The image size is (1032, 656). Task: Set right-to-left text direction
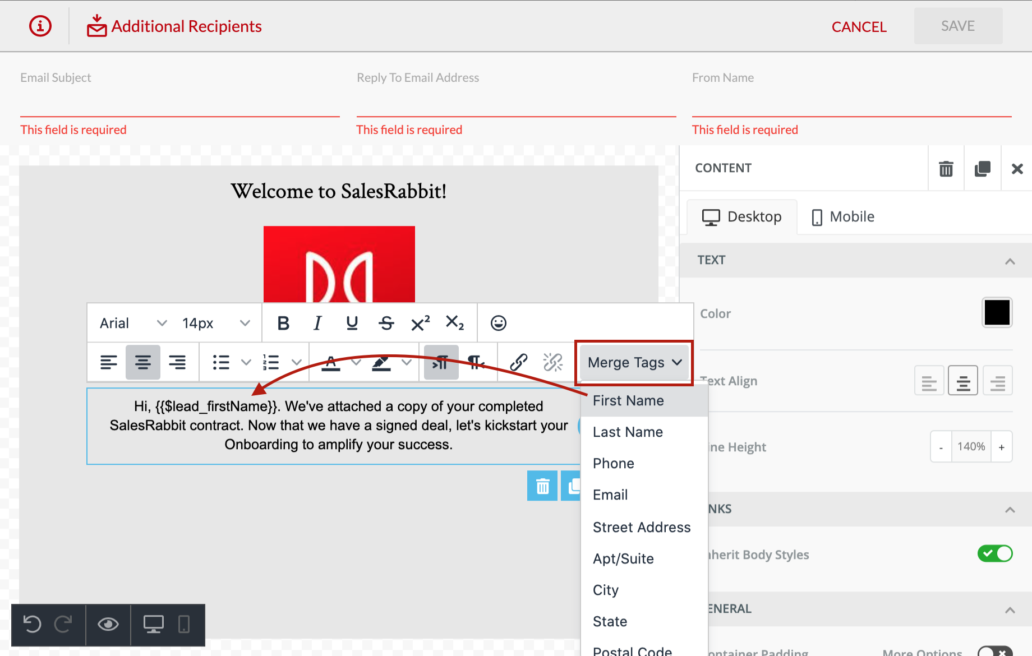476,362
